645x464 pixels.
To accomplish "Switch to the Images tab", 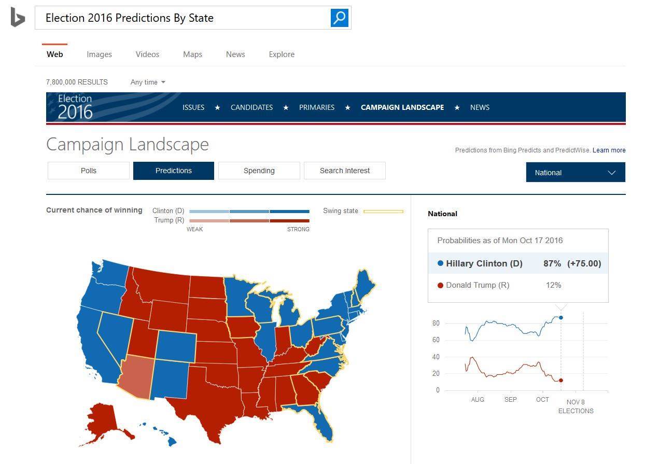I will [99, 54].
